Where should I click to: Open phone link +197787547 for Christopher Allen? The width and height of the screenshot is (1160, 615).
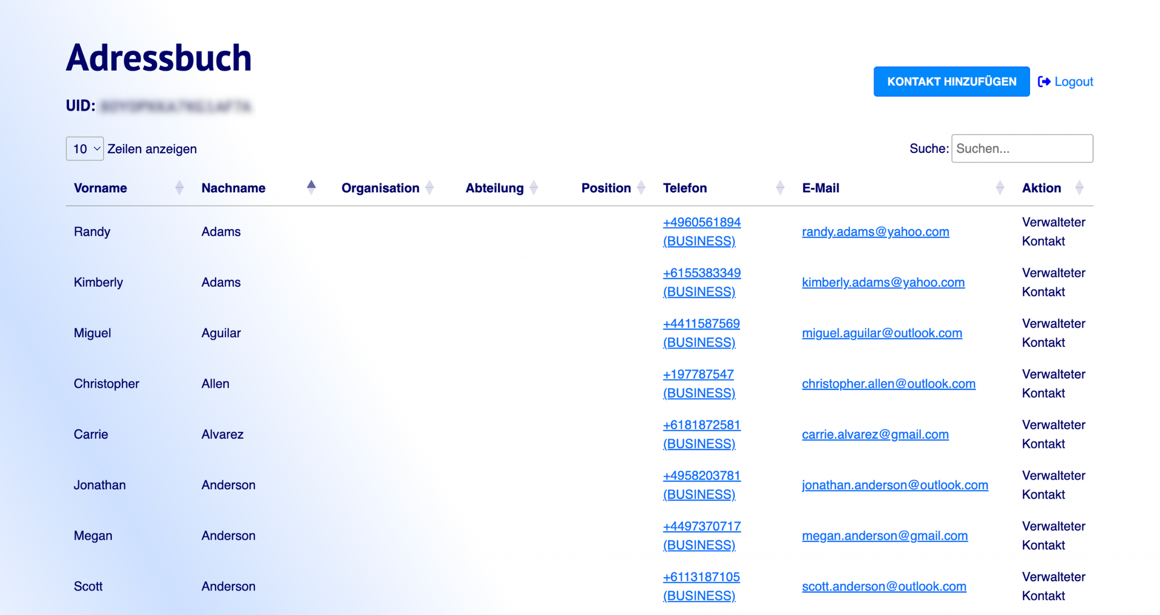[699, 384]
